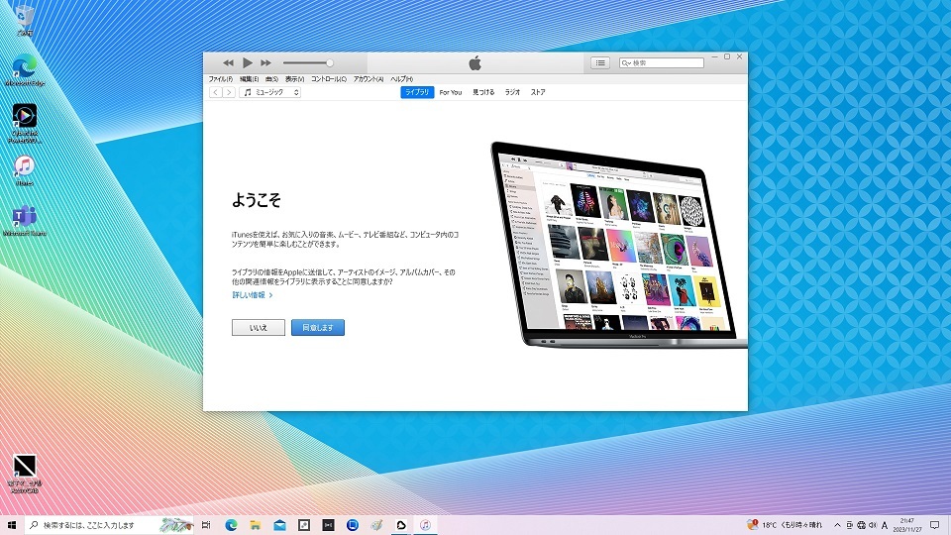This screenshot has width=951, height=535.
Task: Show hidden system tray icons
Action: pyautogui.click(x=837, y=525)
